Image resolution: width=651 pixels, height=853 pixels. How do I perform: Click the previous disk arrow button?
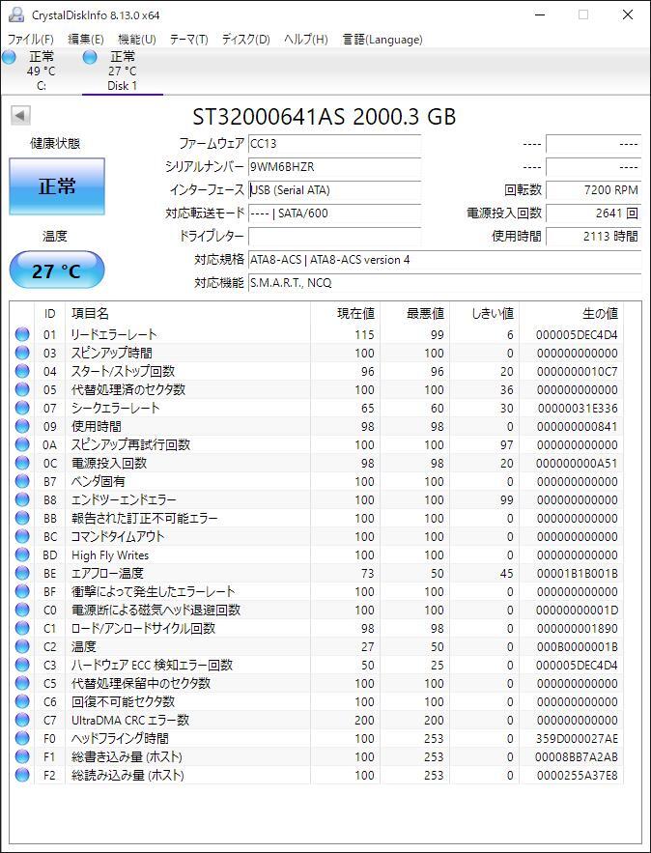20,115
